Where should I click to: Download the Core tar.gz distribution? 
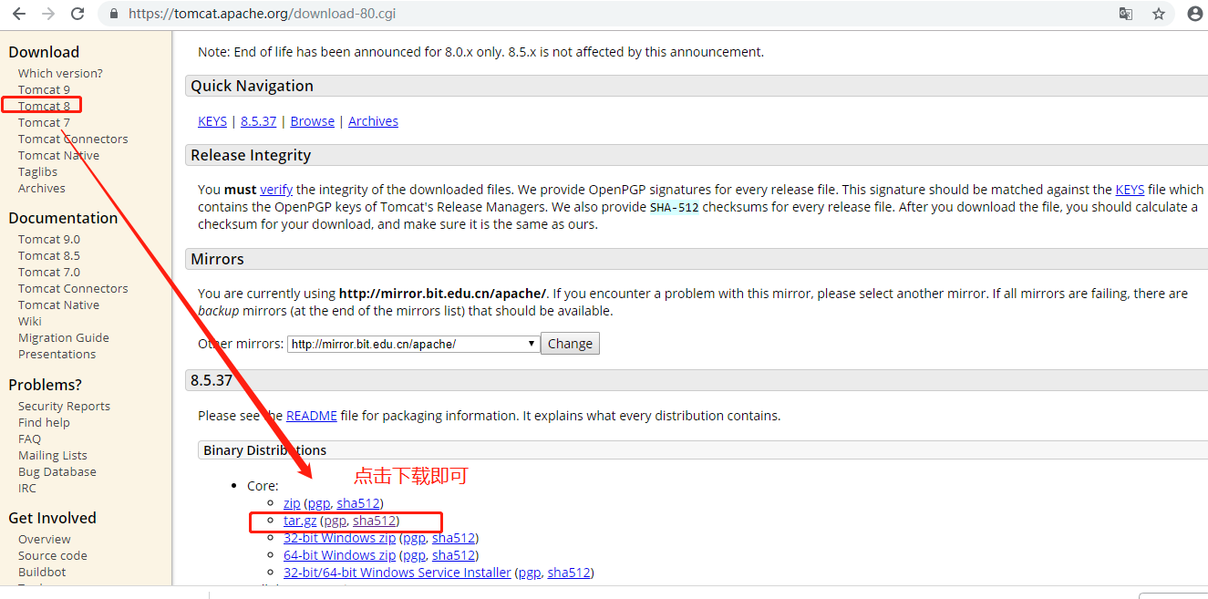point(300,521)
